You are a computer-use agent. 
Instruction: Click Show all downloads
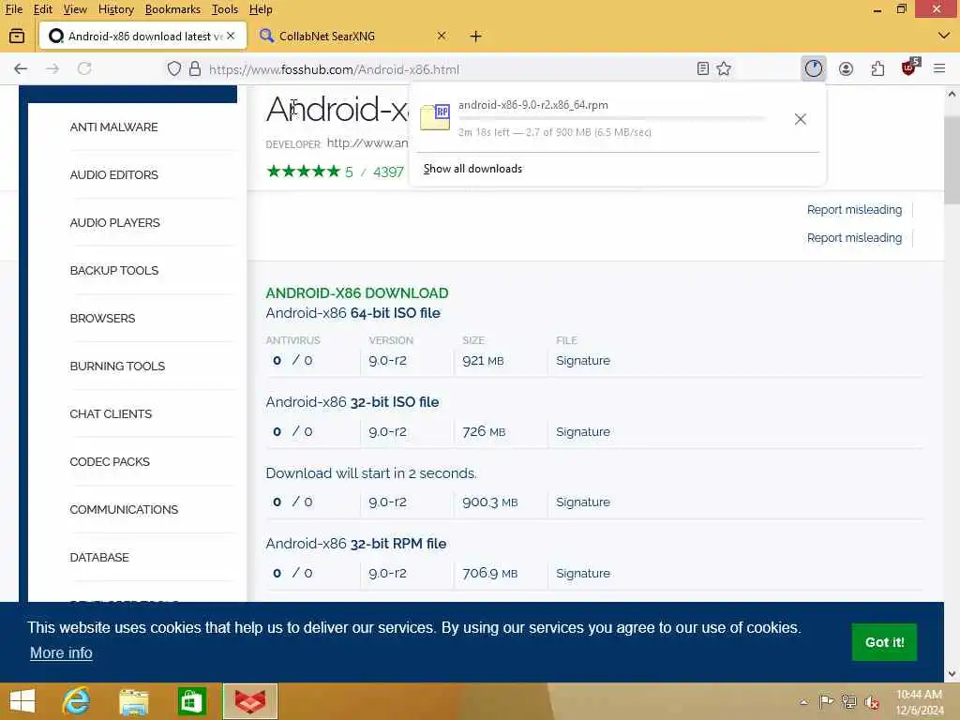pyautogui.click(x=472, y=169)
